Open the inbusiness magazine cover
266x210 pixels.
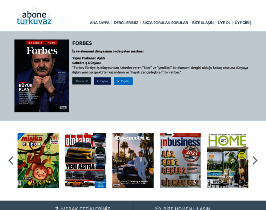tap(180, 160)
